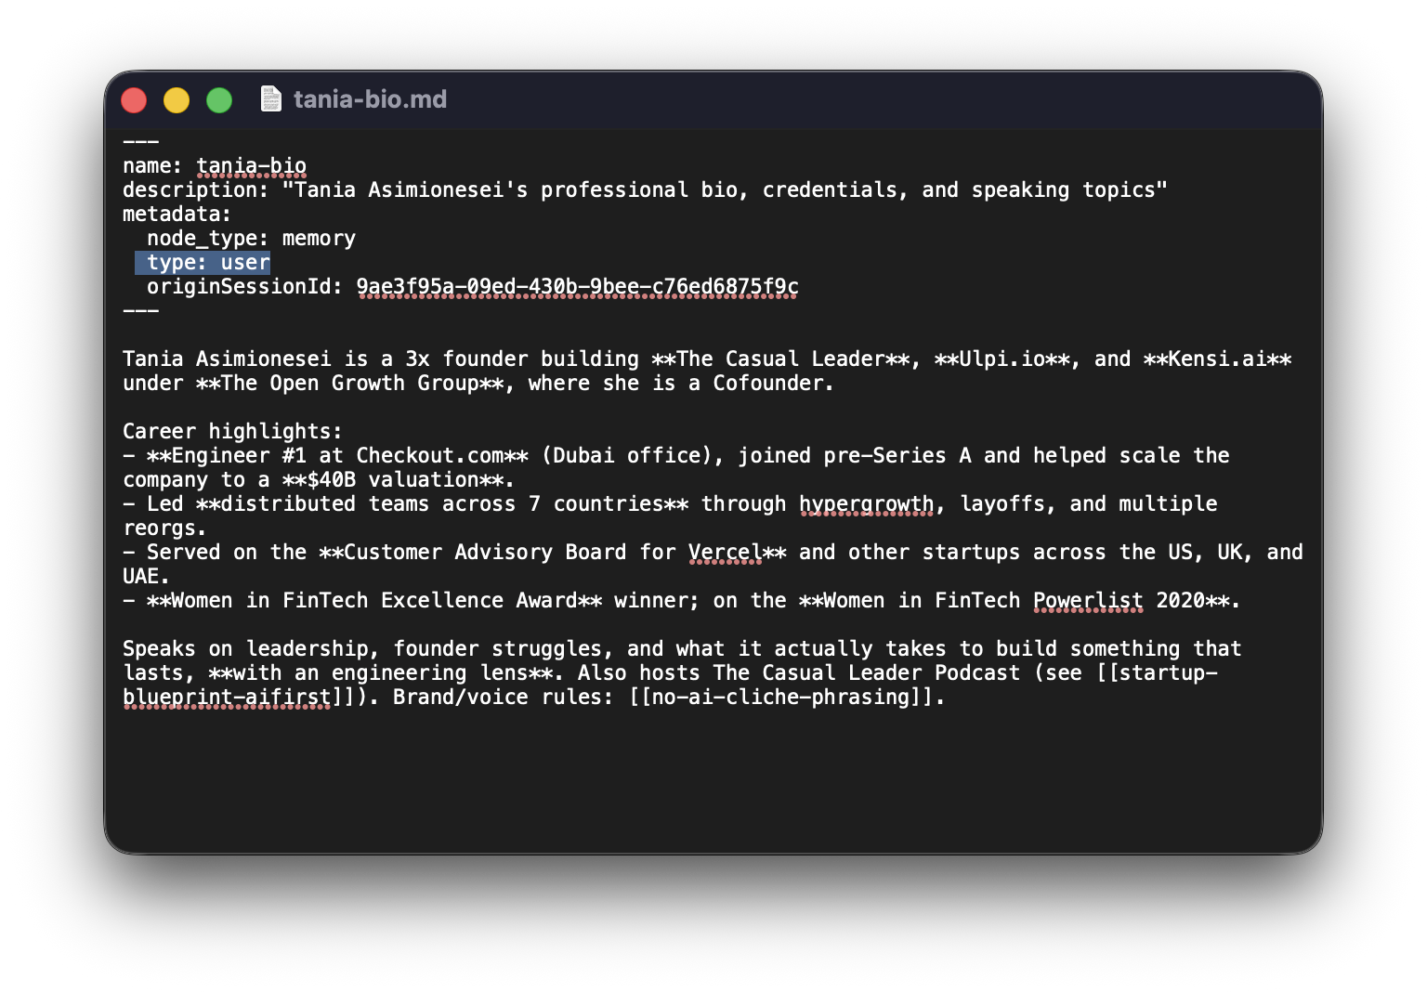Image resolution: width=1427 pixels, height=992 pixels.
Task: Click "**with an engineering lens**"
Action: pos(380,673)
